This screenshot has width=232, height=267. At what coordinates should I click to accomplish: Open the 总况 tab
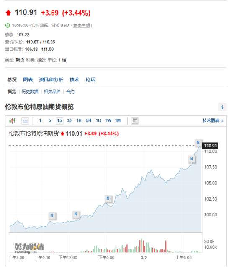[12, 79]
